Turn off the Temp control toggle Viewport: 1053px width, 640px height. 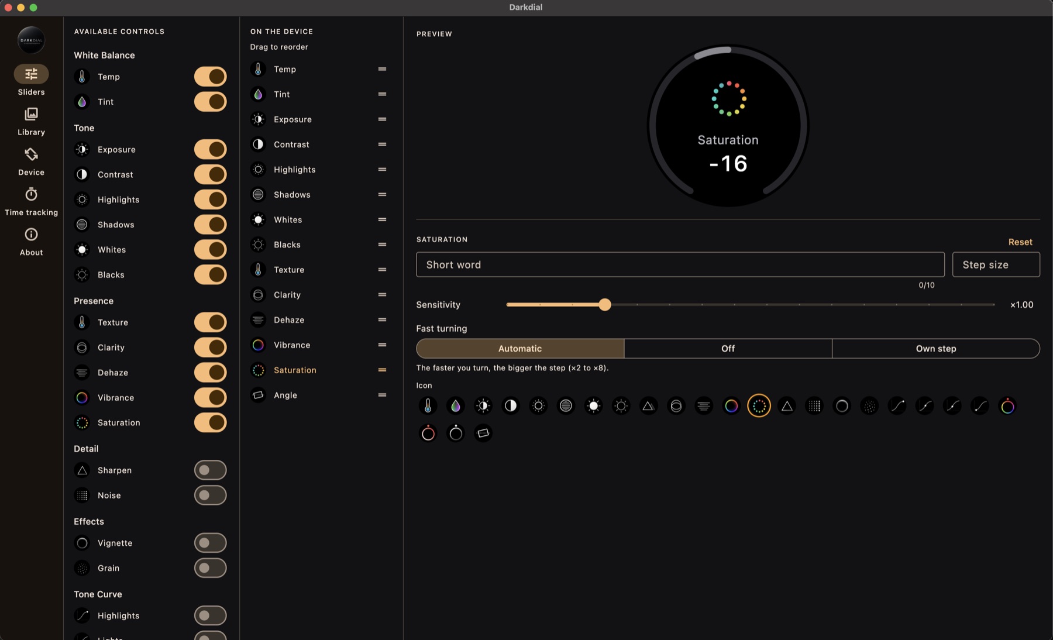211,77
